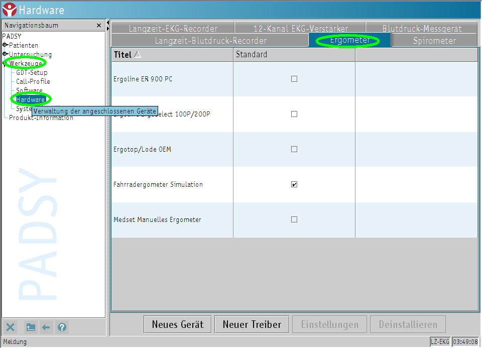Open the Langzeit-Blutdruck-Recorder tab
Viewport: 482px width, 348px height.
[x=210, y=41]
